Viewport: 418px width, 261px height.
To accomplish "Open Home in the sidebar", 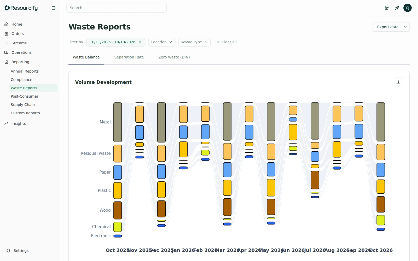I will point(30,24).
